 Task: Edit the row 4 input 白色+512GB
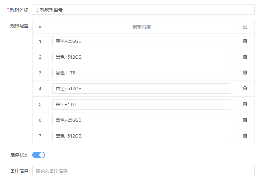[x=142, y=89]
